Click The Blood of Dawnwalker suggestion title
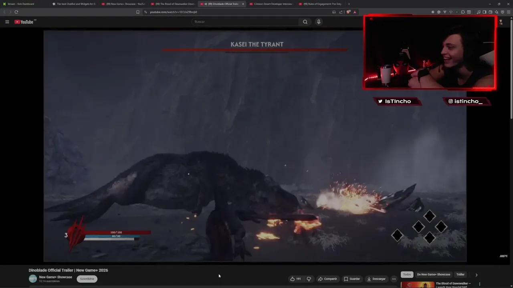 pos(453,284)
